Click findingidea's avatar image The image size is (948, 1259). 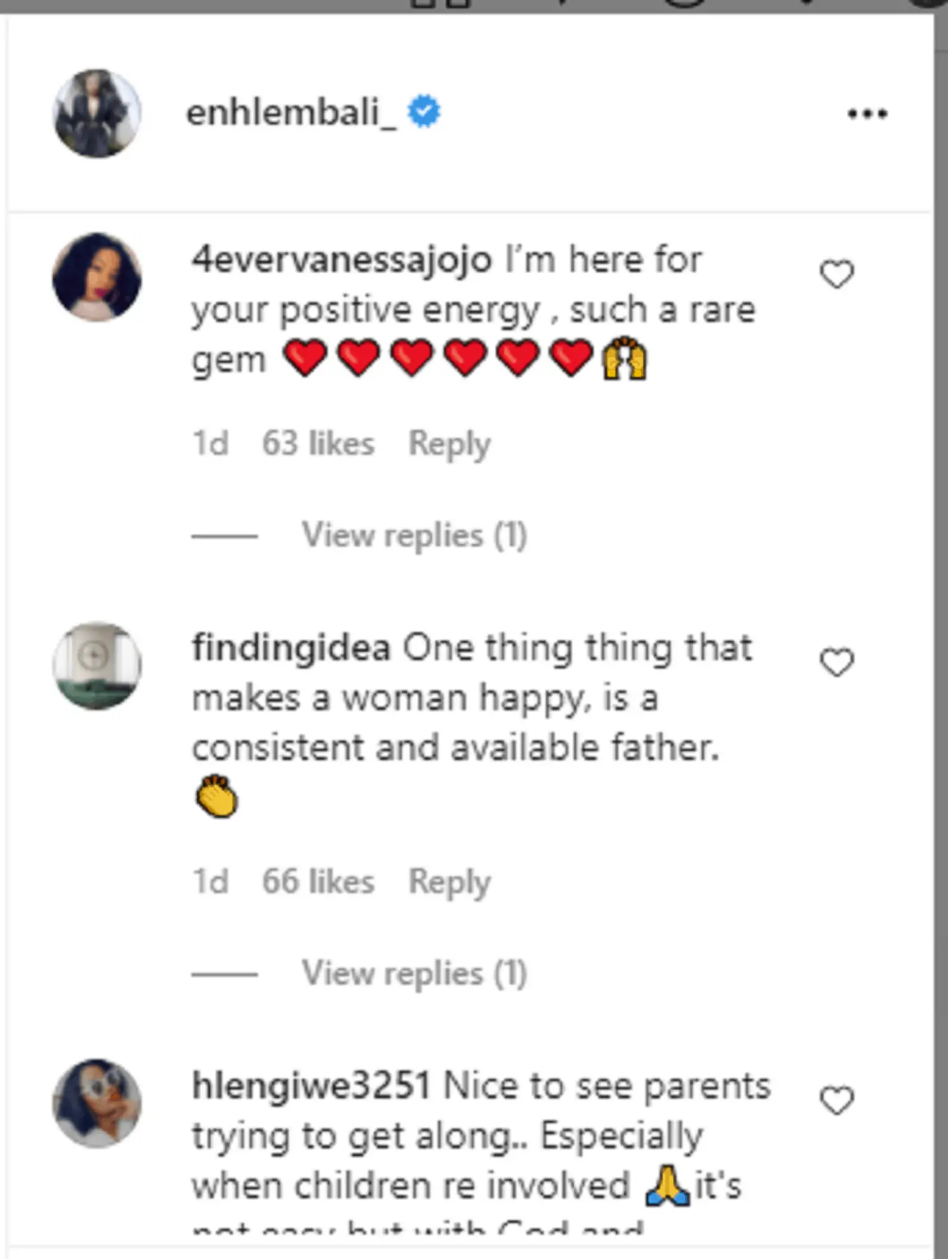click(x=97, y=665)
